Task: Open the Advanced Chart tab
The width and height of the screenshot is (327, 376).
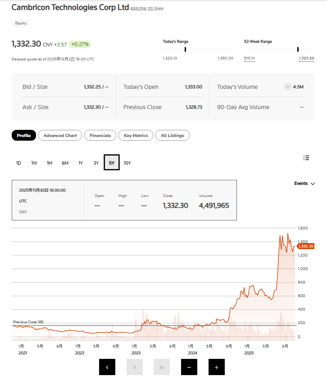Action: tap(60, 135)
